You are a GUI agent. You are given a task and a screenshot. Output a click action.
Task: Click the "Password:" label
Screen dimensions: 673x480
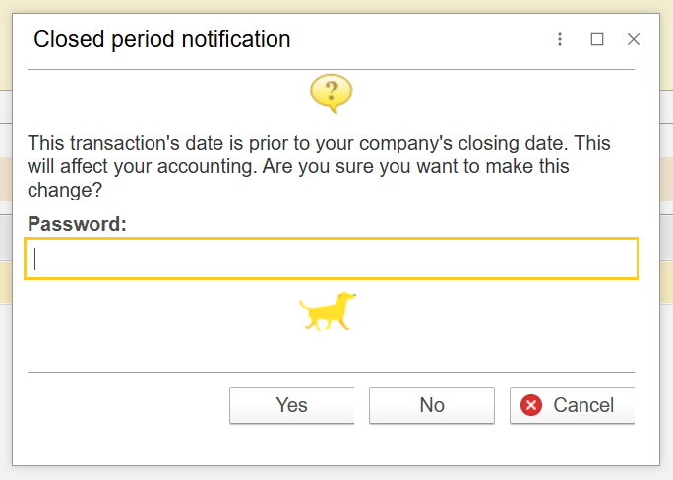78,224
